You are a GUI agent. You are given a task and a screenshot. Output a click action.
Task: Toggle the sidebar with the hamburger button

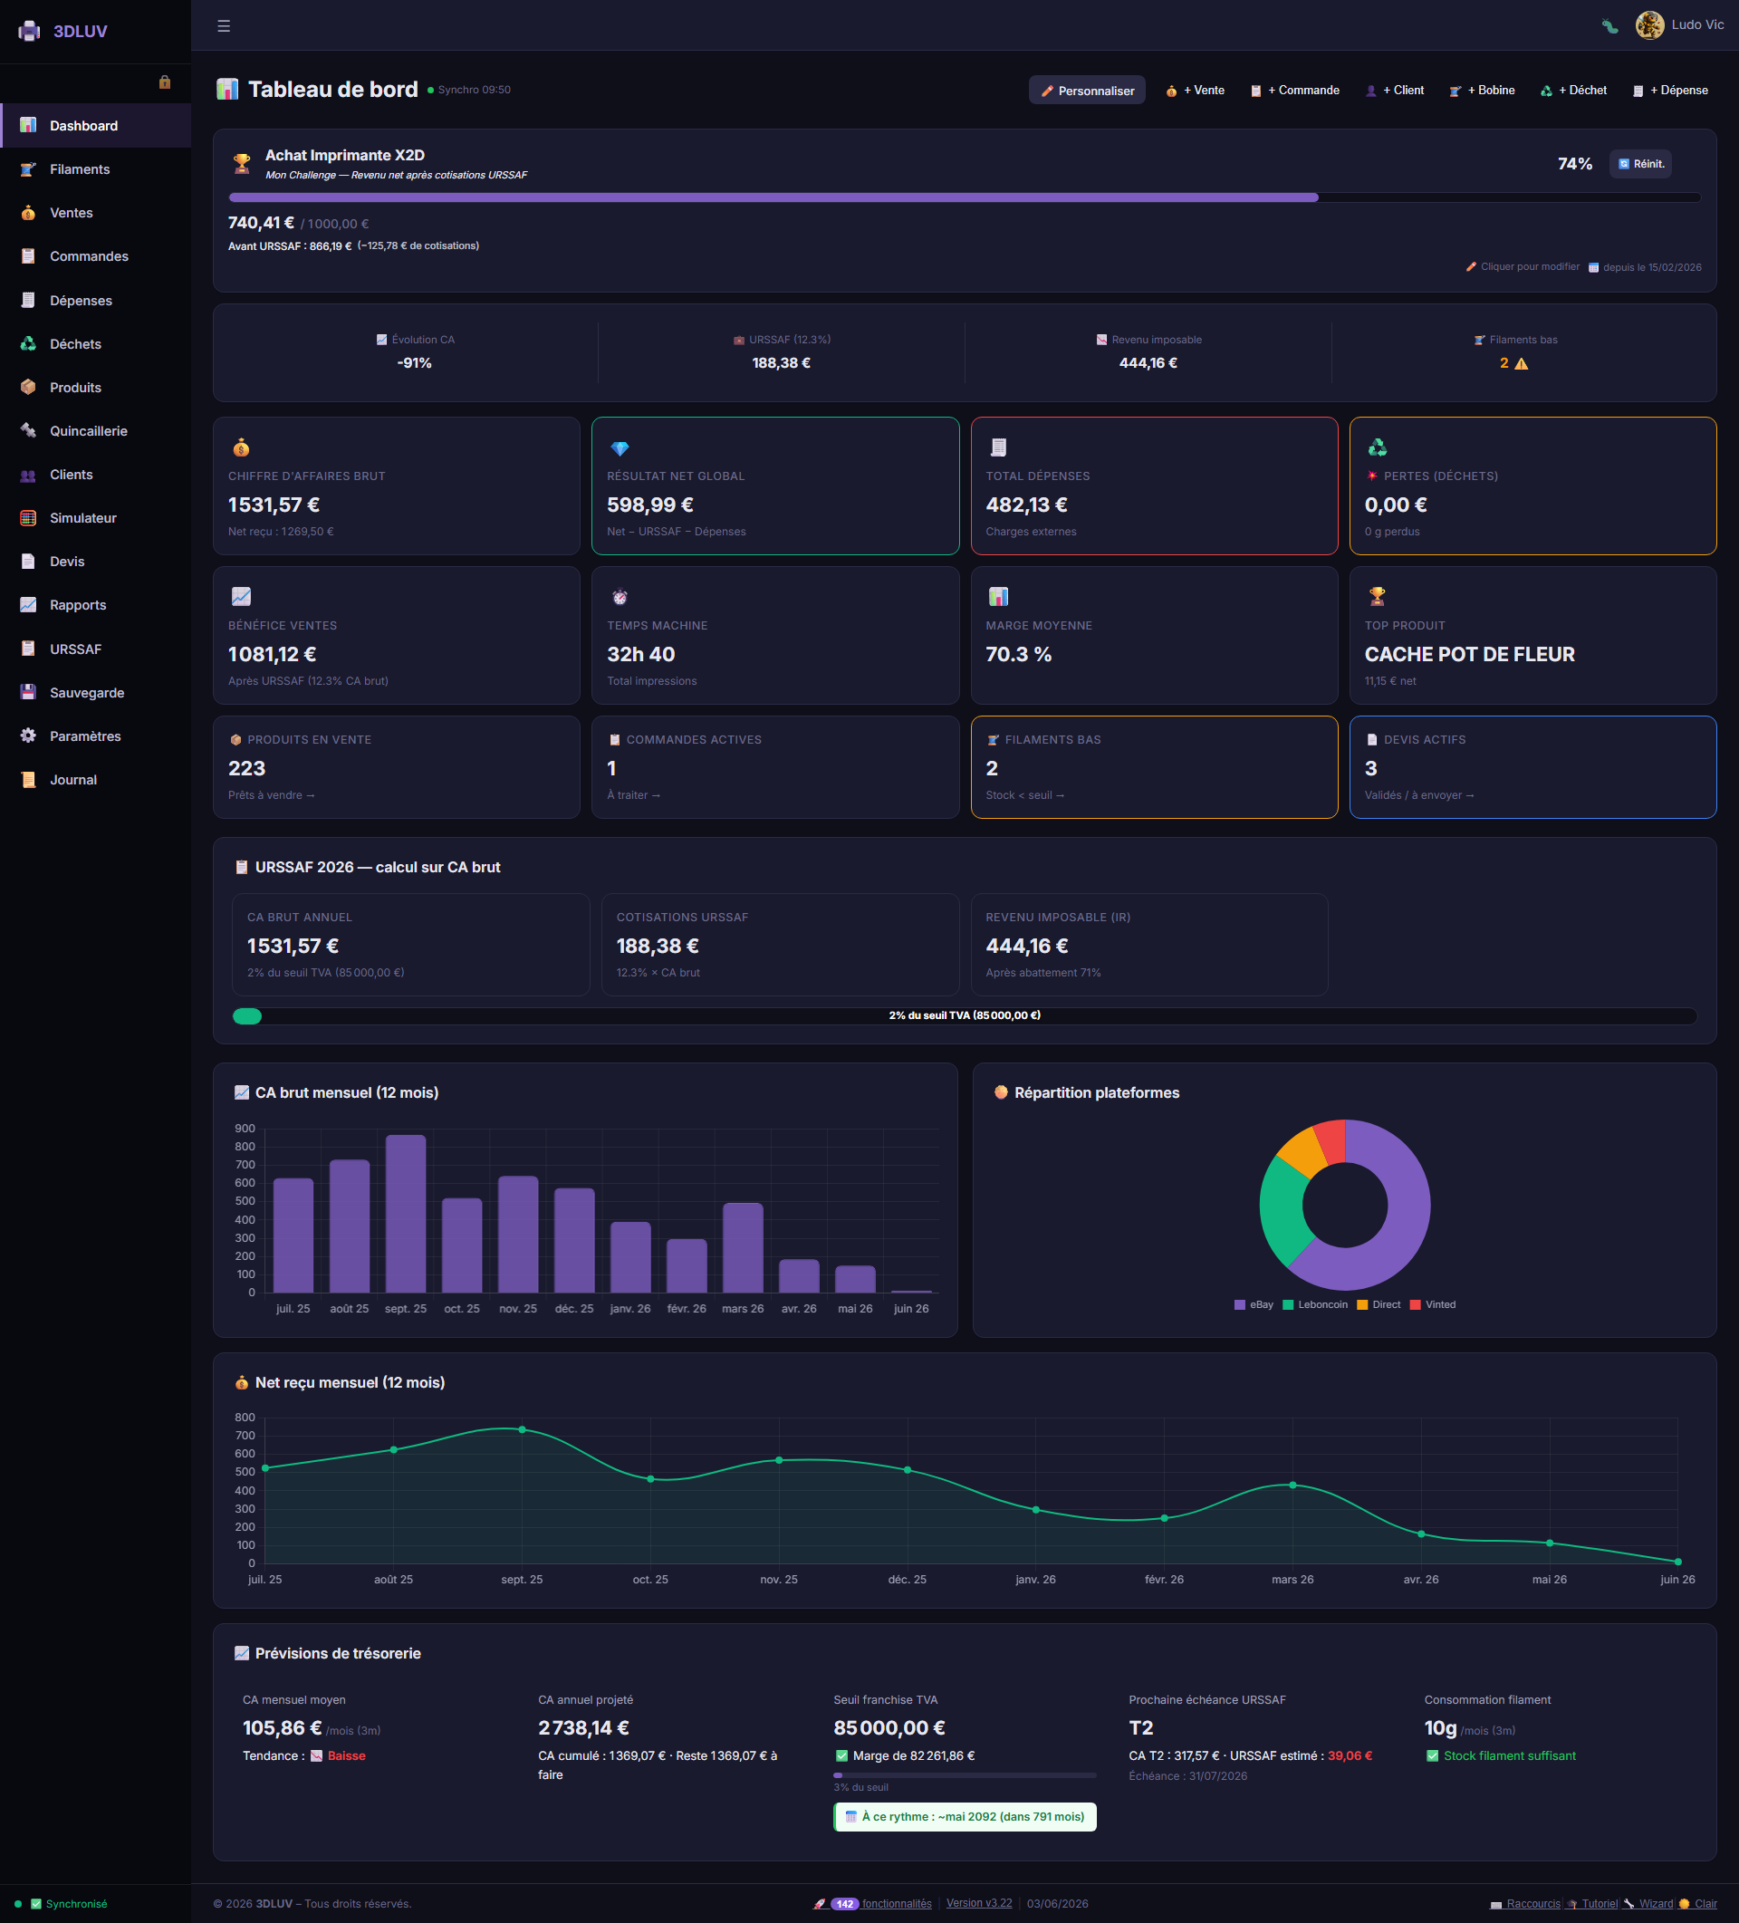tap(225, 25)
